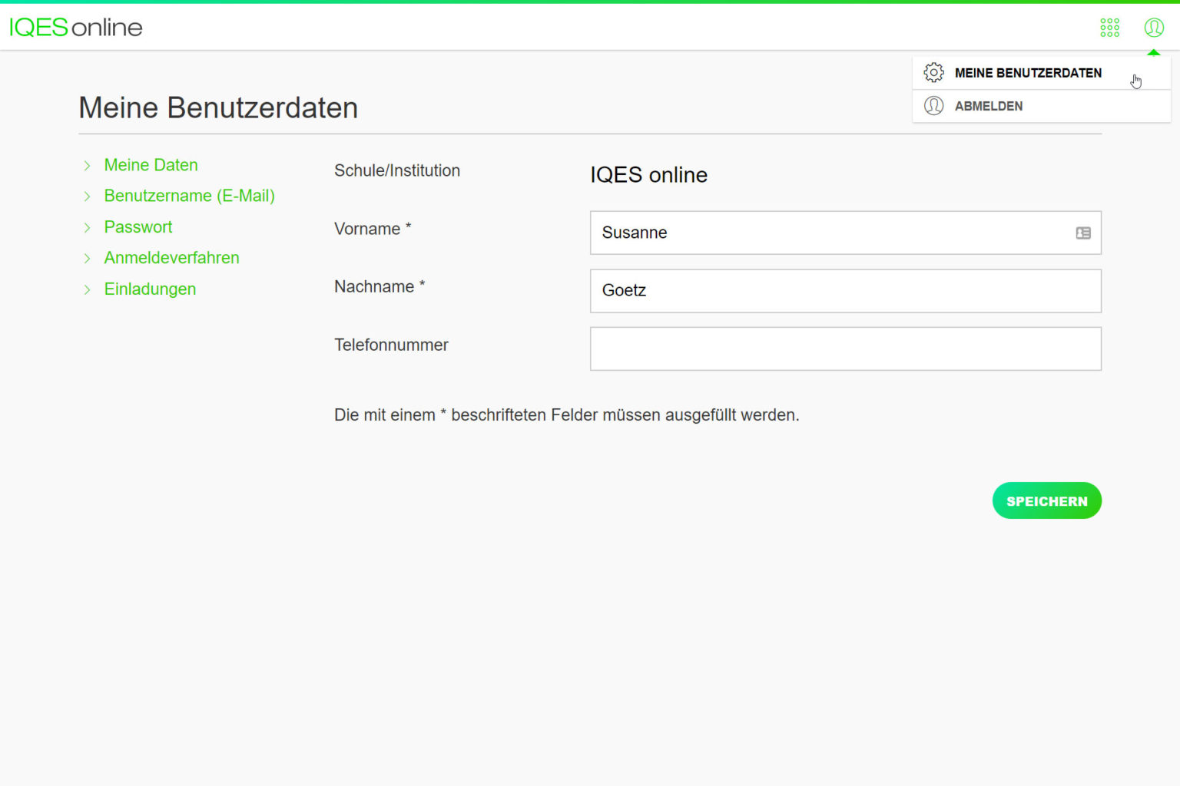Open Benutzername (E-Mail) settings link

(x=189, y=196)
